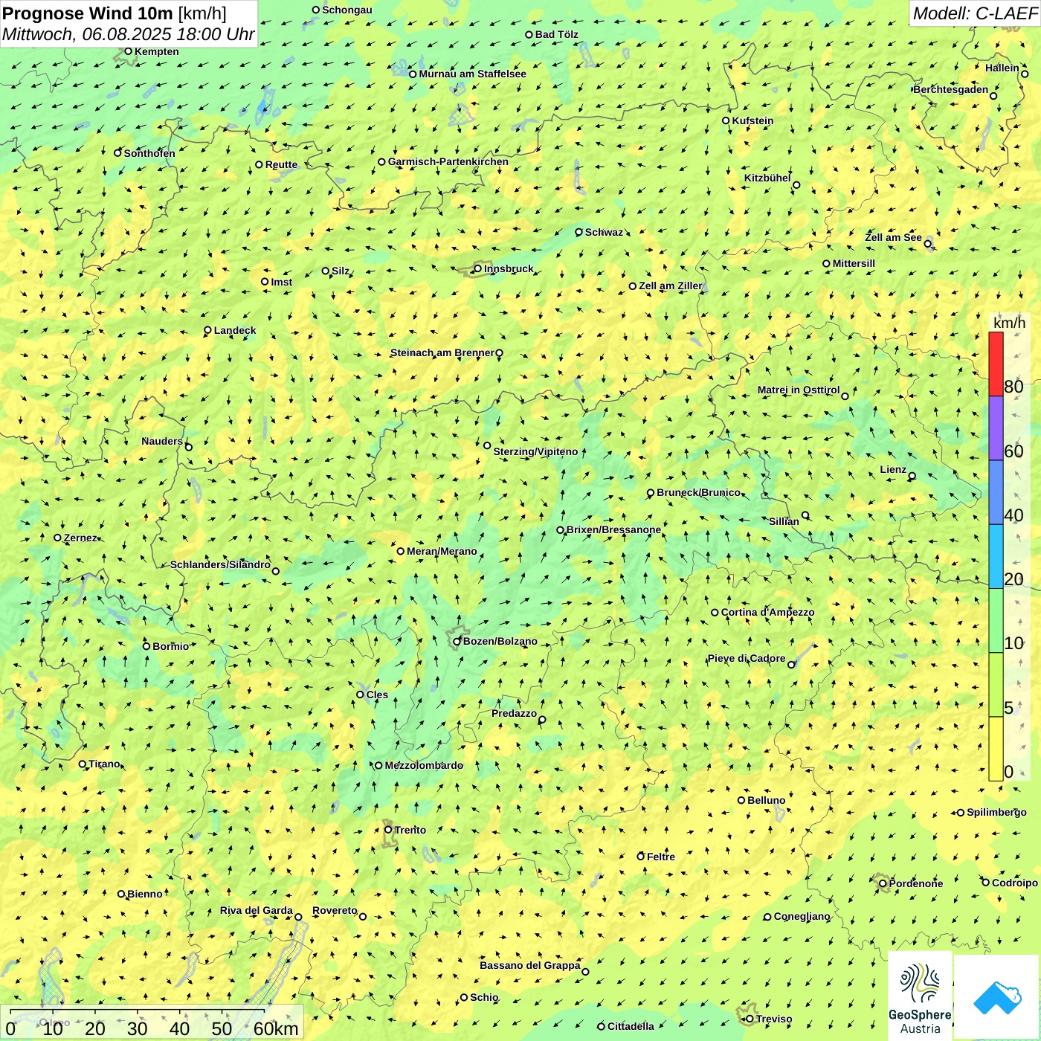Click the Mittersill city label

pos(854,263)
